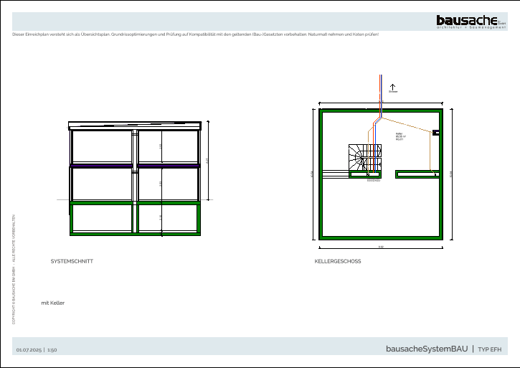Select the left small green footing in basement plan
Image resolution: width=520 pixels, height=368 pixels.
coord(364,174)
